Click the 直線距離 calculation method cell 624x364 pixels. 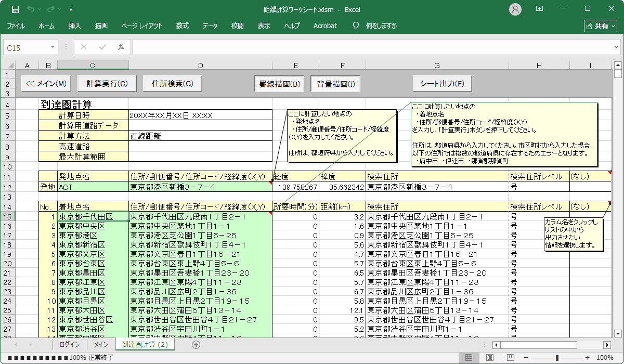(x=200, y=136)
